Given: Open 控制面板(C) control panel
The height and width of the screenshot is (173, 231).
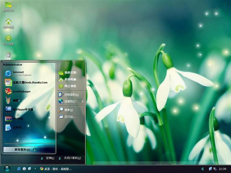Looking at the screenshot, I should coord(69,94).
